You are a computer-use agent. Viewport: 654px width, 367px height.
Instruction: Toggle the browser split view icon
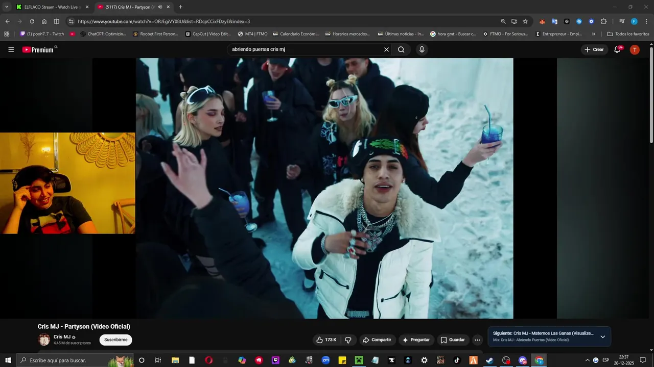(56, 21)
